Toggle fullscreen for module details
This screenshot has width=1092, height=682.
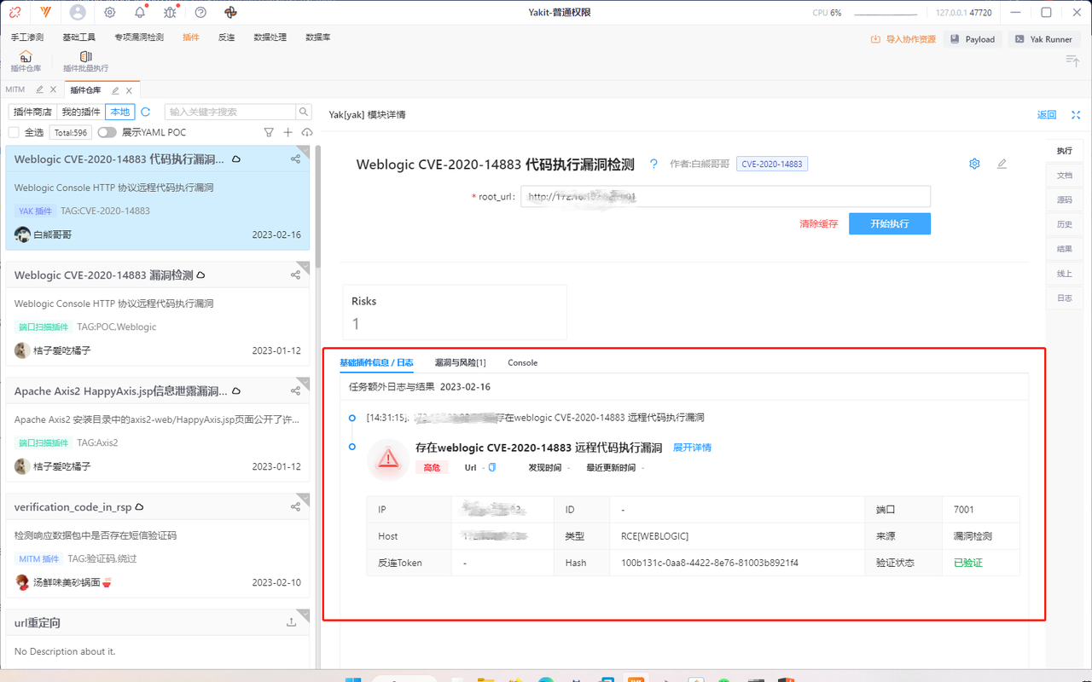(x=1076, y=115)
